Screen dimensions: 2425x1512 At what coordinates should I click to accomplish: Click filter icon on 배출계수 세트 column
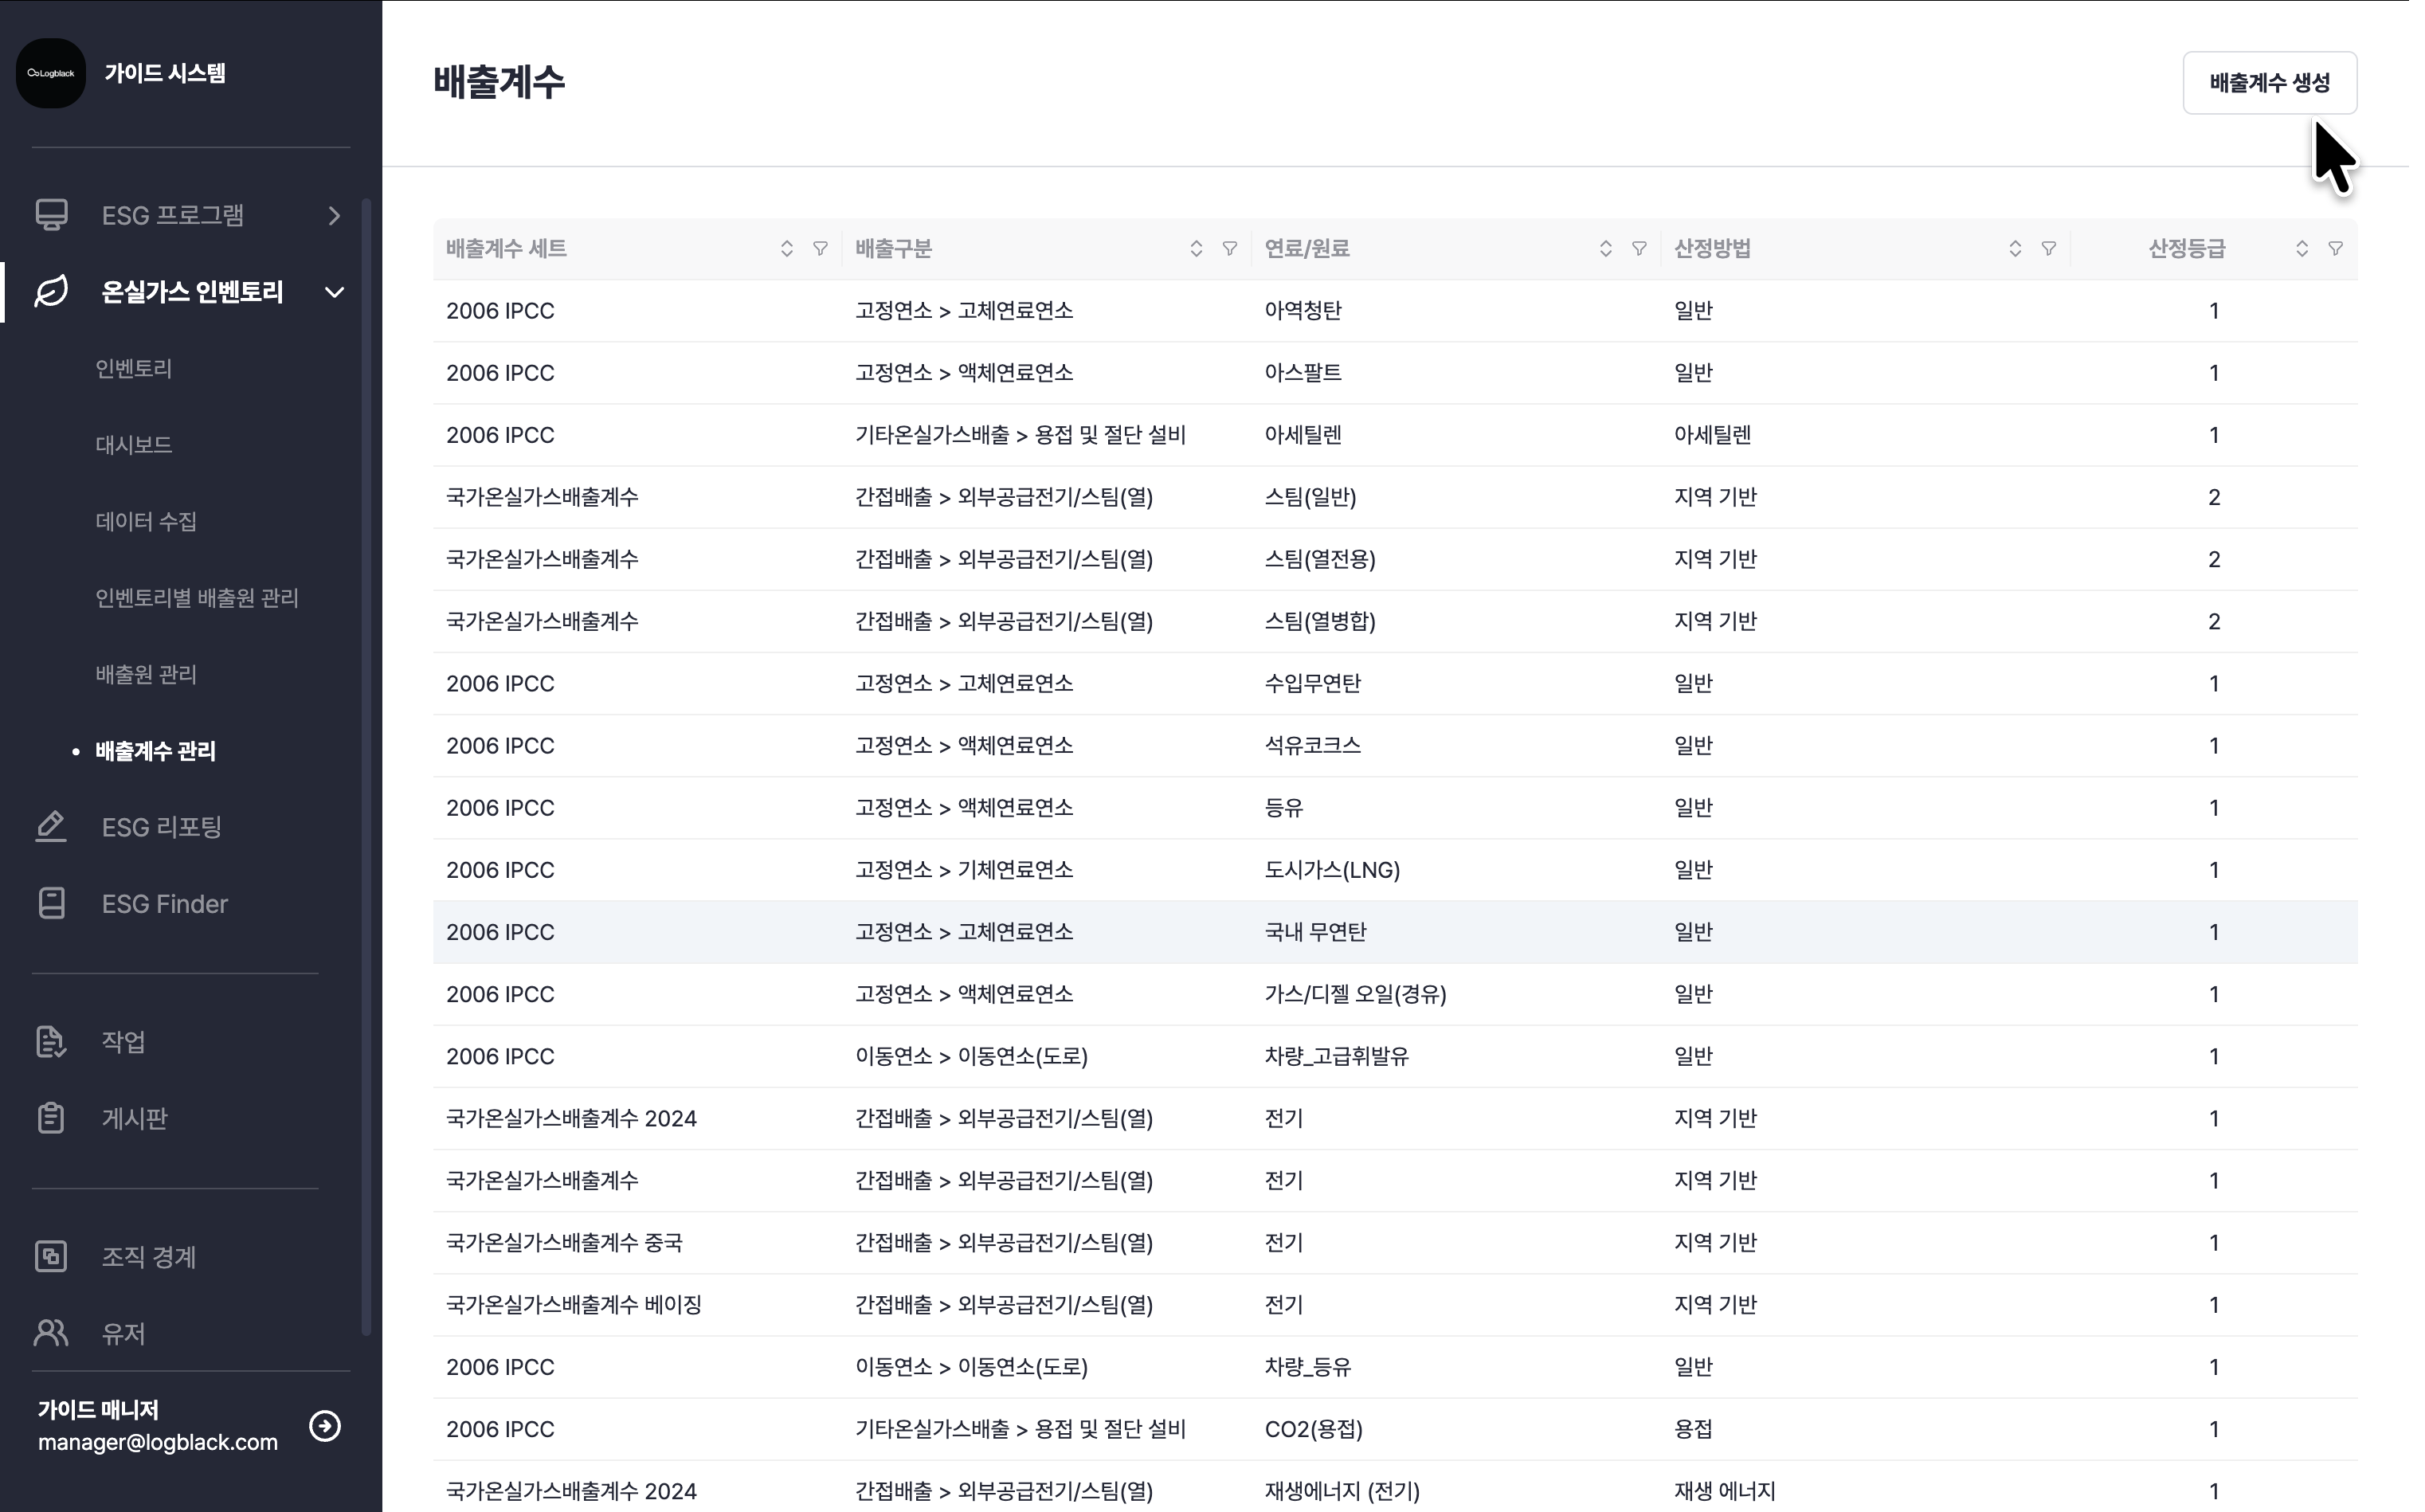pos(820,249)
